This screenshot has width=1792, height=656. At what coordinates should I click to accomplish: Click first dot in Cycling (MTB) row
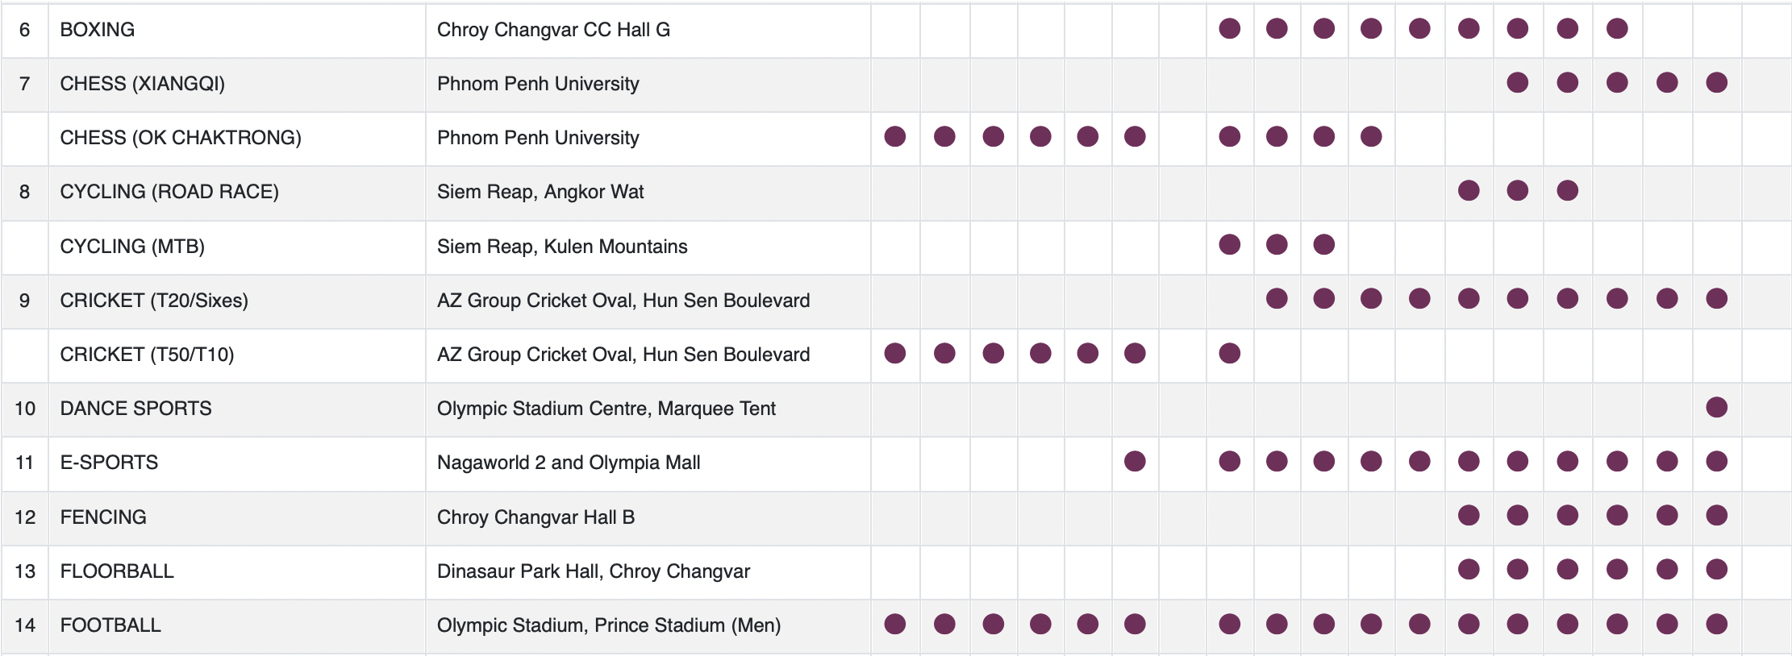pyautogui.click(x=1229, y=245)
